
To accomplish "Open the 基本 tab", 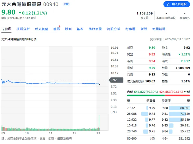I will pyautogui.click(x=80, y=29).
